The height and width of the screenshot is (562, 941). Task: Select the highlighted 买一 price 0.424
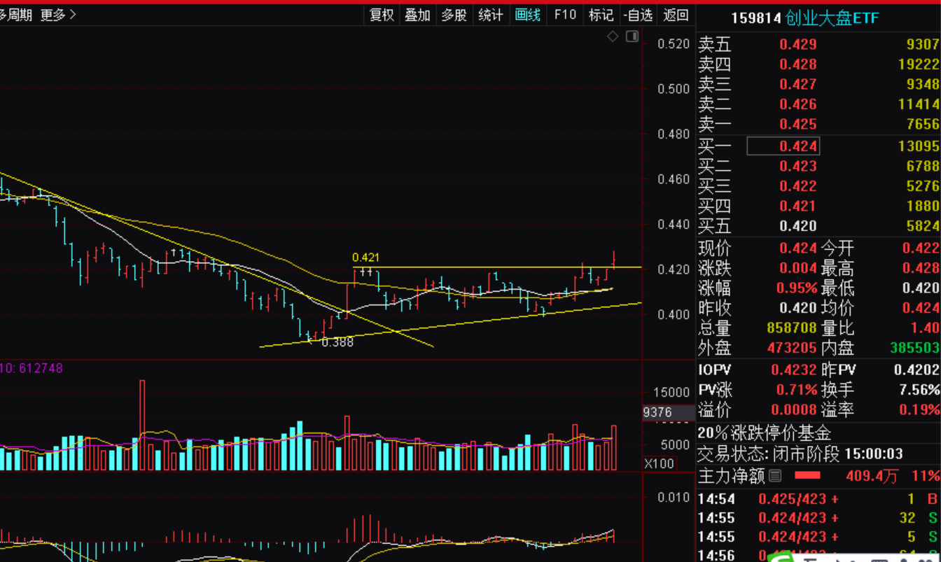coord(783,146)
